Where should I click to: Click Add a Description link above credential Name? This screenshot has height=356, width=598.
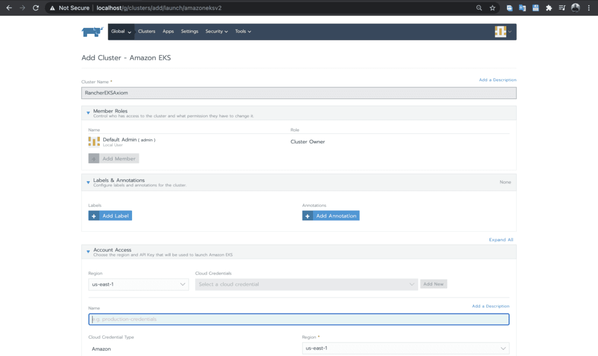point(491,306)
